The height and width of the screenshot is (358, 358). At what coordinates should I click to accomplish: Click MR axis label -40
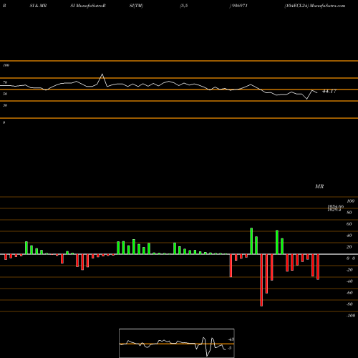click(349, 281)
